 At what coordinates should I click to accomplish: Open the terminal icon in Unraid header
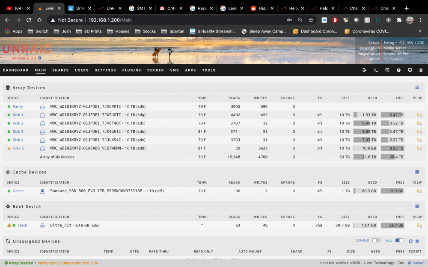pos(376,70)
